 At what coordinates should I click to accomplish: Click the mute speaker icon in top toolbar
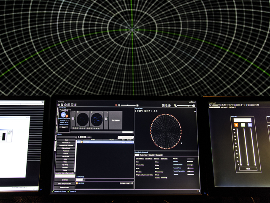(175, 105)
